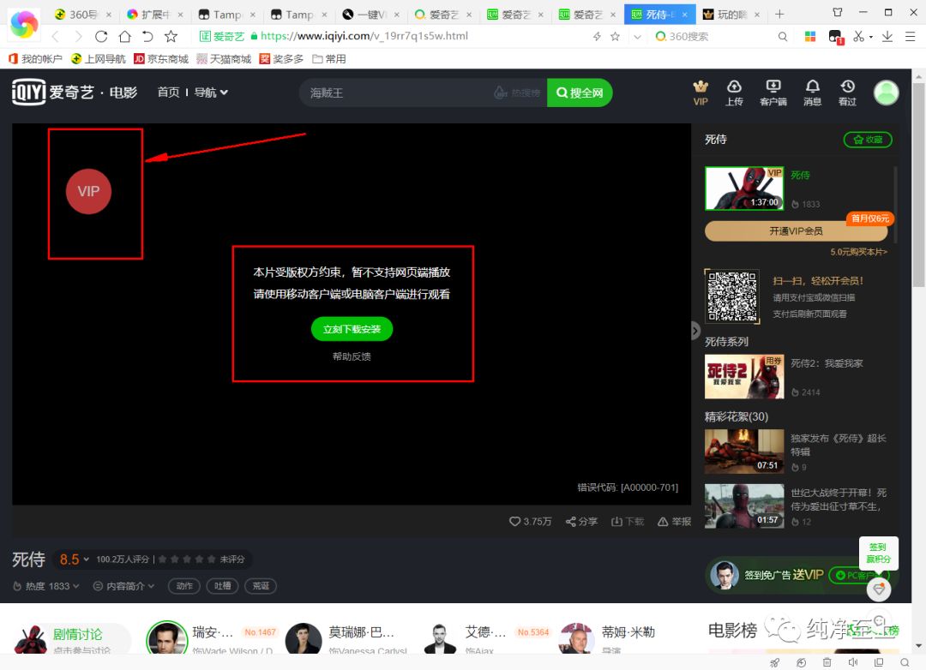This screenshot has width=926, height=670.
Task: Click the 动作 genre tag
Action: (184, 586)
